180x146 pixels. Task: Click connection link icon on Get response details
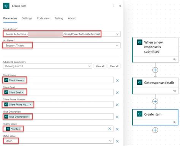[x=175, y=91]
